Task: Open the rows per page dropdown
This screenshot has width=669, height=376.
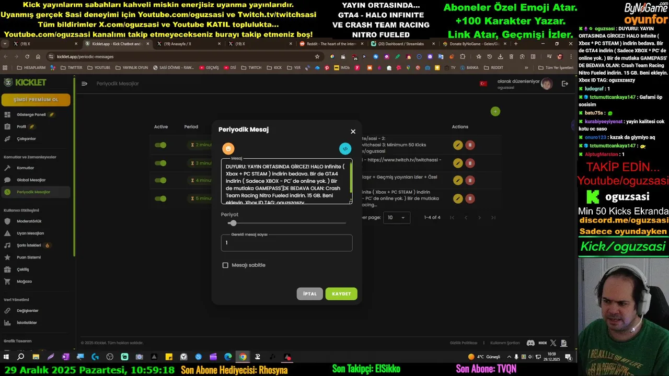Action: (x=396, y=217)
